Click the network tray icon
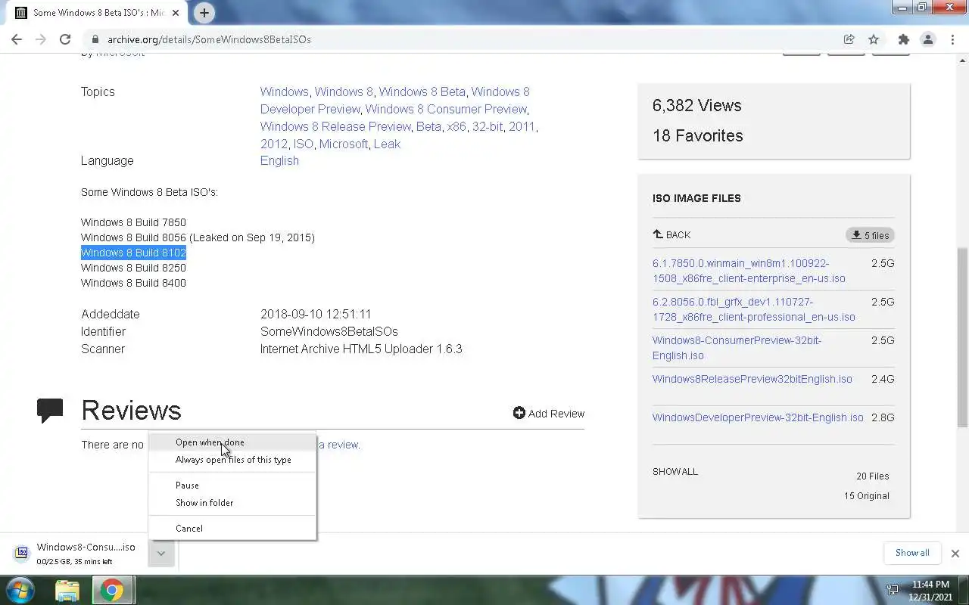The width and height of the screenshot is (969, 605). [893, 590]
